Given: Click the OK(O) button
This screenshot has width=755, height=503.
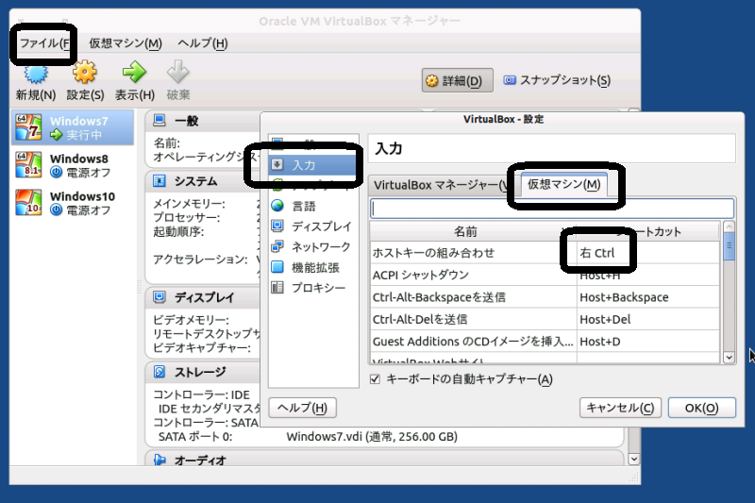Looking at the screenshot, I should click(x=701, y=408).
